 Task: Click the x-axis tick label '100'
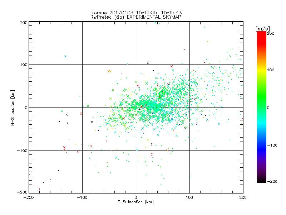(189, 197)
